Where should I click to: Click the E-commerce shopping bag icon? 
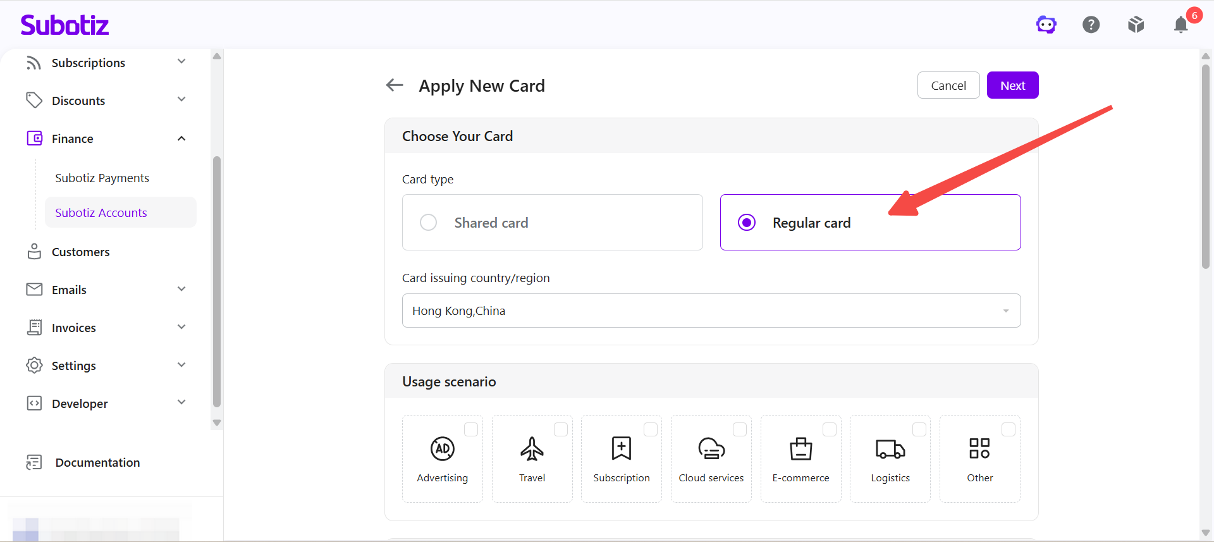click(x=801, y=448)
